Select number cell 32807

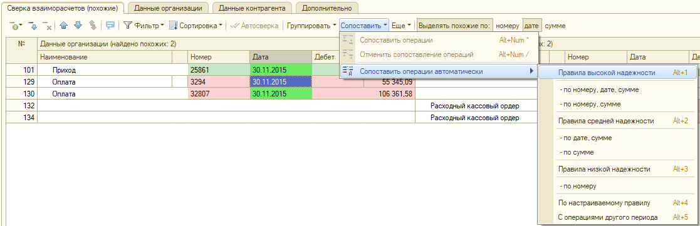pyautogui.click(x=218, y=94)
